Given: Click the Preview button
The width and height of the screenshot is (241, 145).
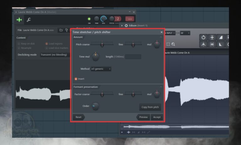Looking at the screenshot, I should (x=143, y=117).
